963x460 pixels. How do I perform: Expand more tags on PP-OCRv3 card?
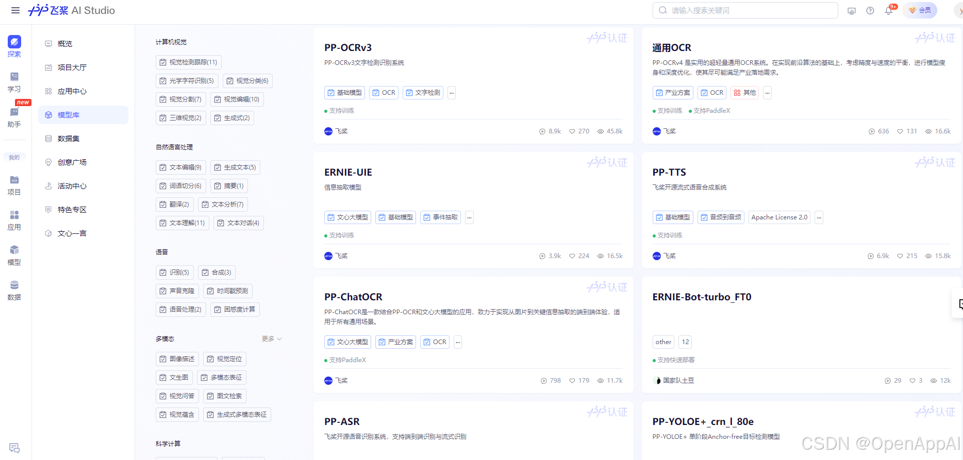point(452,93)
